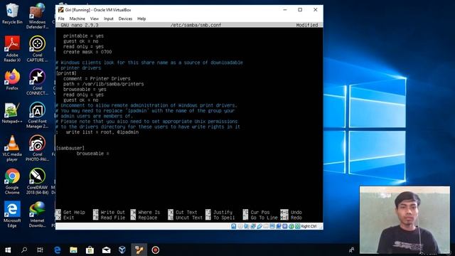The image size is (455, 256).
Task: Launch Edge from the taskbar
Action: pyautogui.click(x=57, y=250)
